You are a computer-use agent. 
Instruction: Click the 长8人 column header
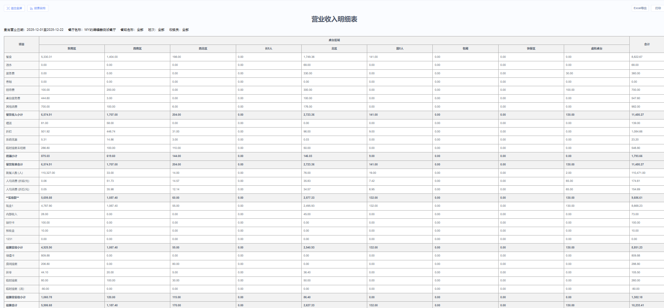268,49
